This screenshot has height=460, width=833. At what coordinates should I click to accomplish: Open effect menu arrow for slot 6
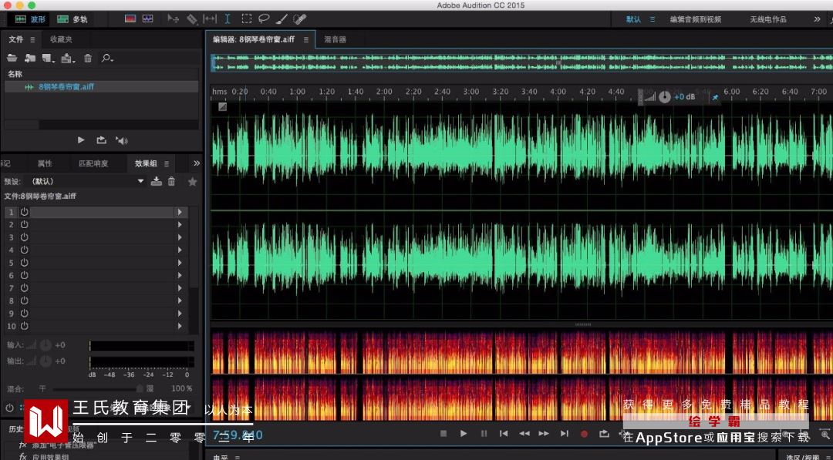[180, 275]
